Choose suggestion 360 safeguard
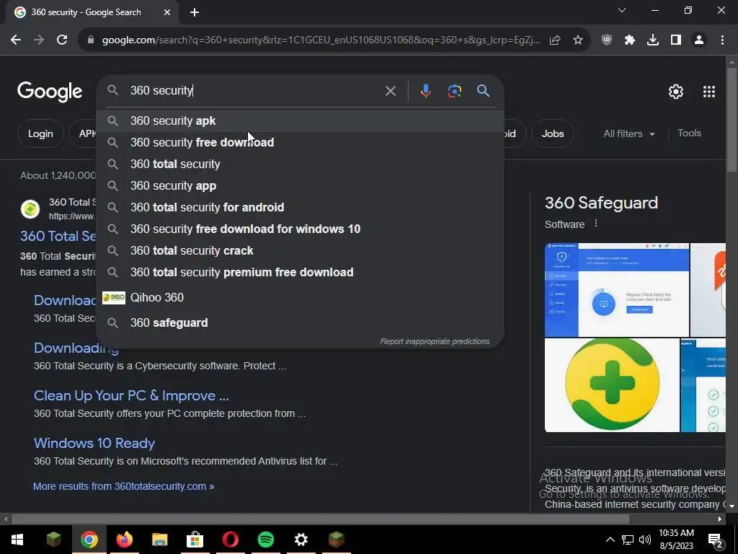 (300, 322)
